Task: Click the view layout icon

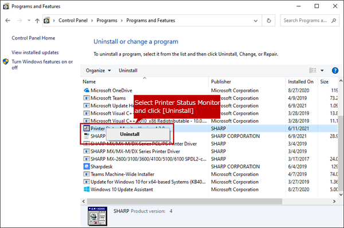Action: tap(312, 70)
